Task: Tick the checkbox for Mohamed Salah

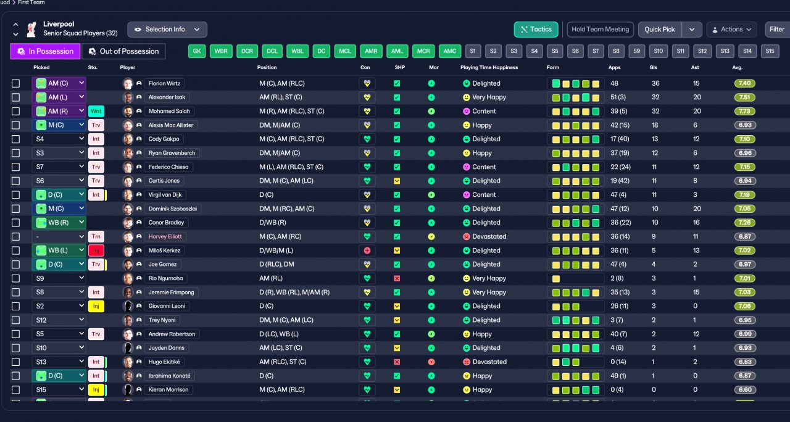Action: click(x=16, y=111)
